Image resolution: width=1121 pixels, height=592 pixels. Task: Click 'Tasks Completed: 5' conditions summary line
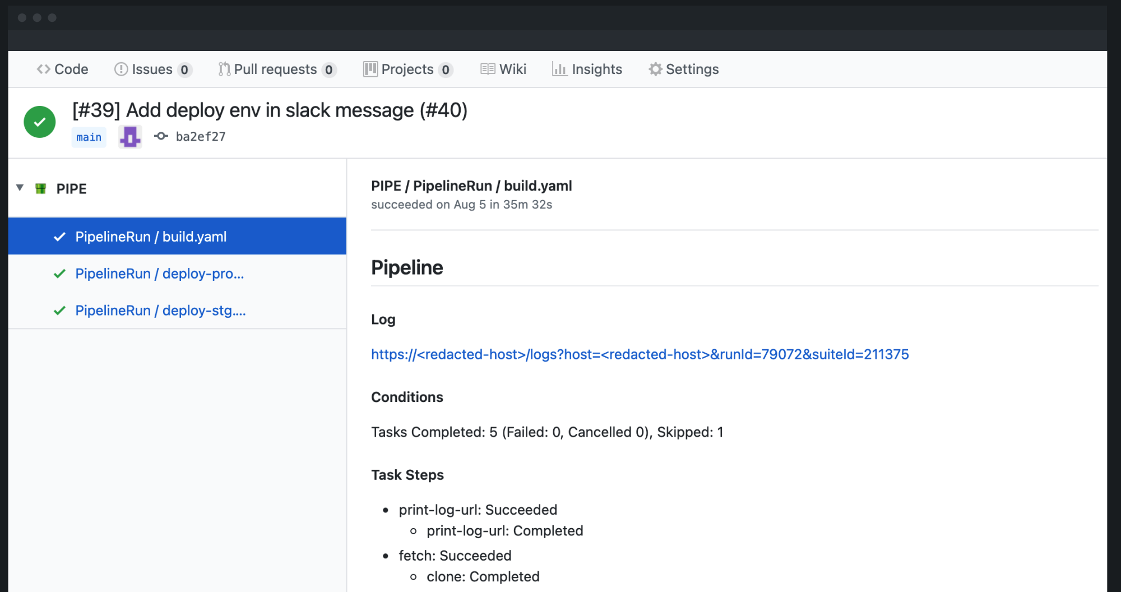point(547,432)
